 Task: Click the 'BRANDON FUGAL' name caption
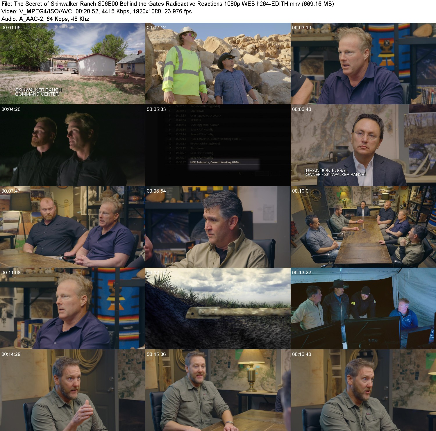[327, 170]
